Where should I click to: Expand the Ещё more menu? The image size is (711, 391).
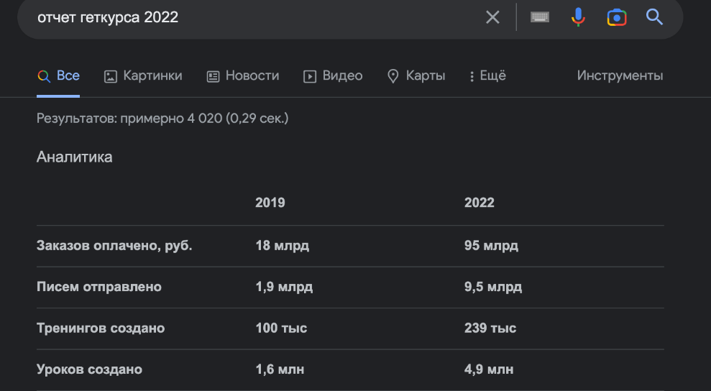487,75
